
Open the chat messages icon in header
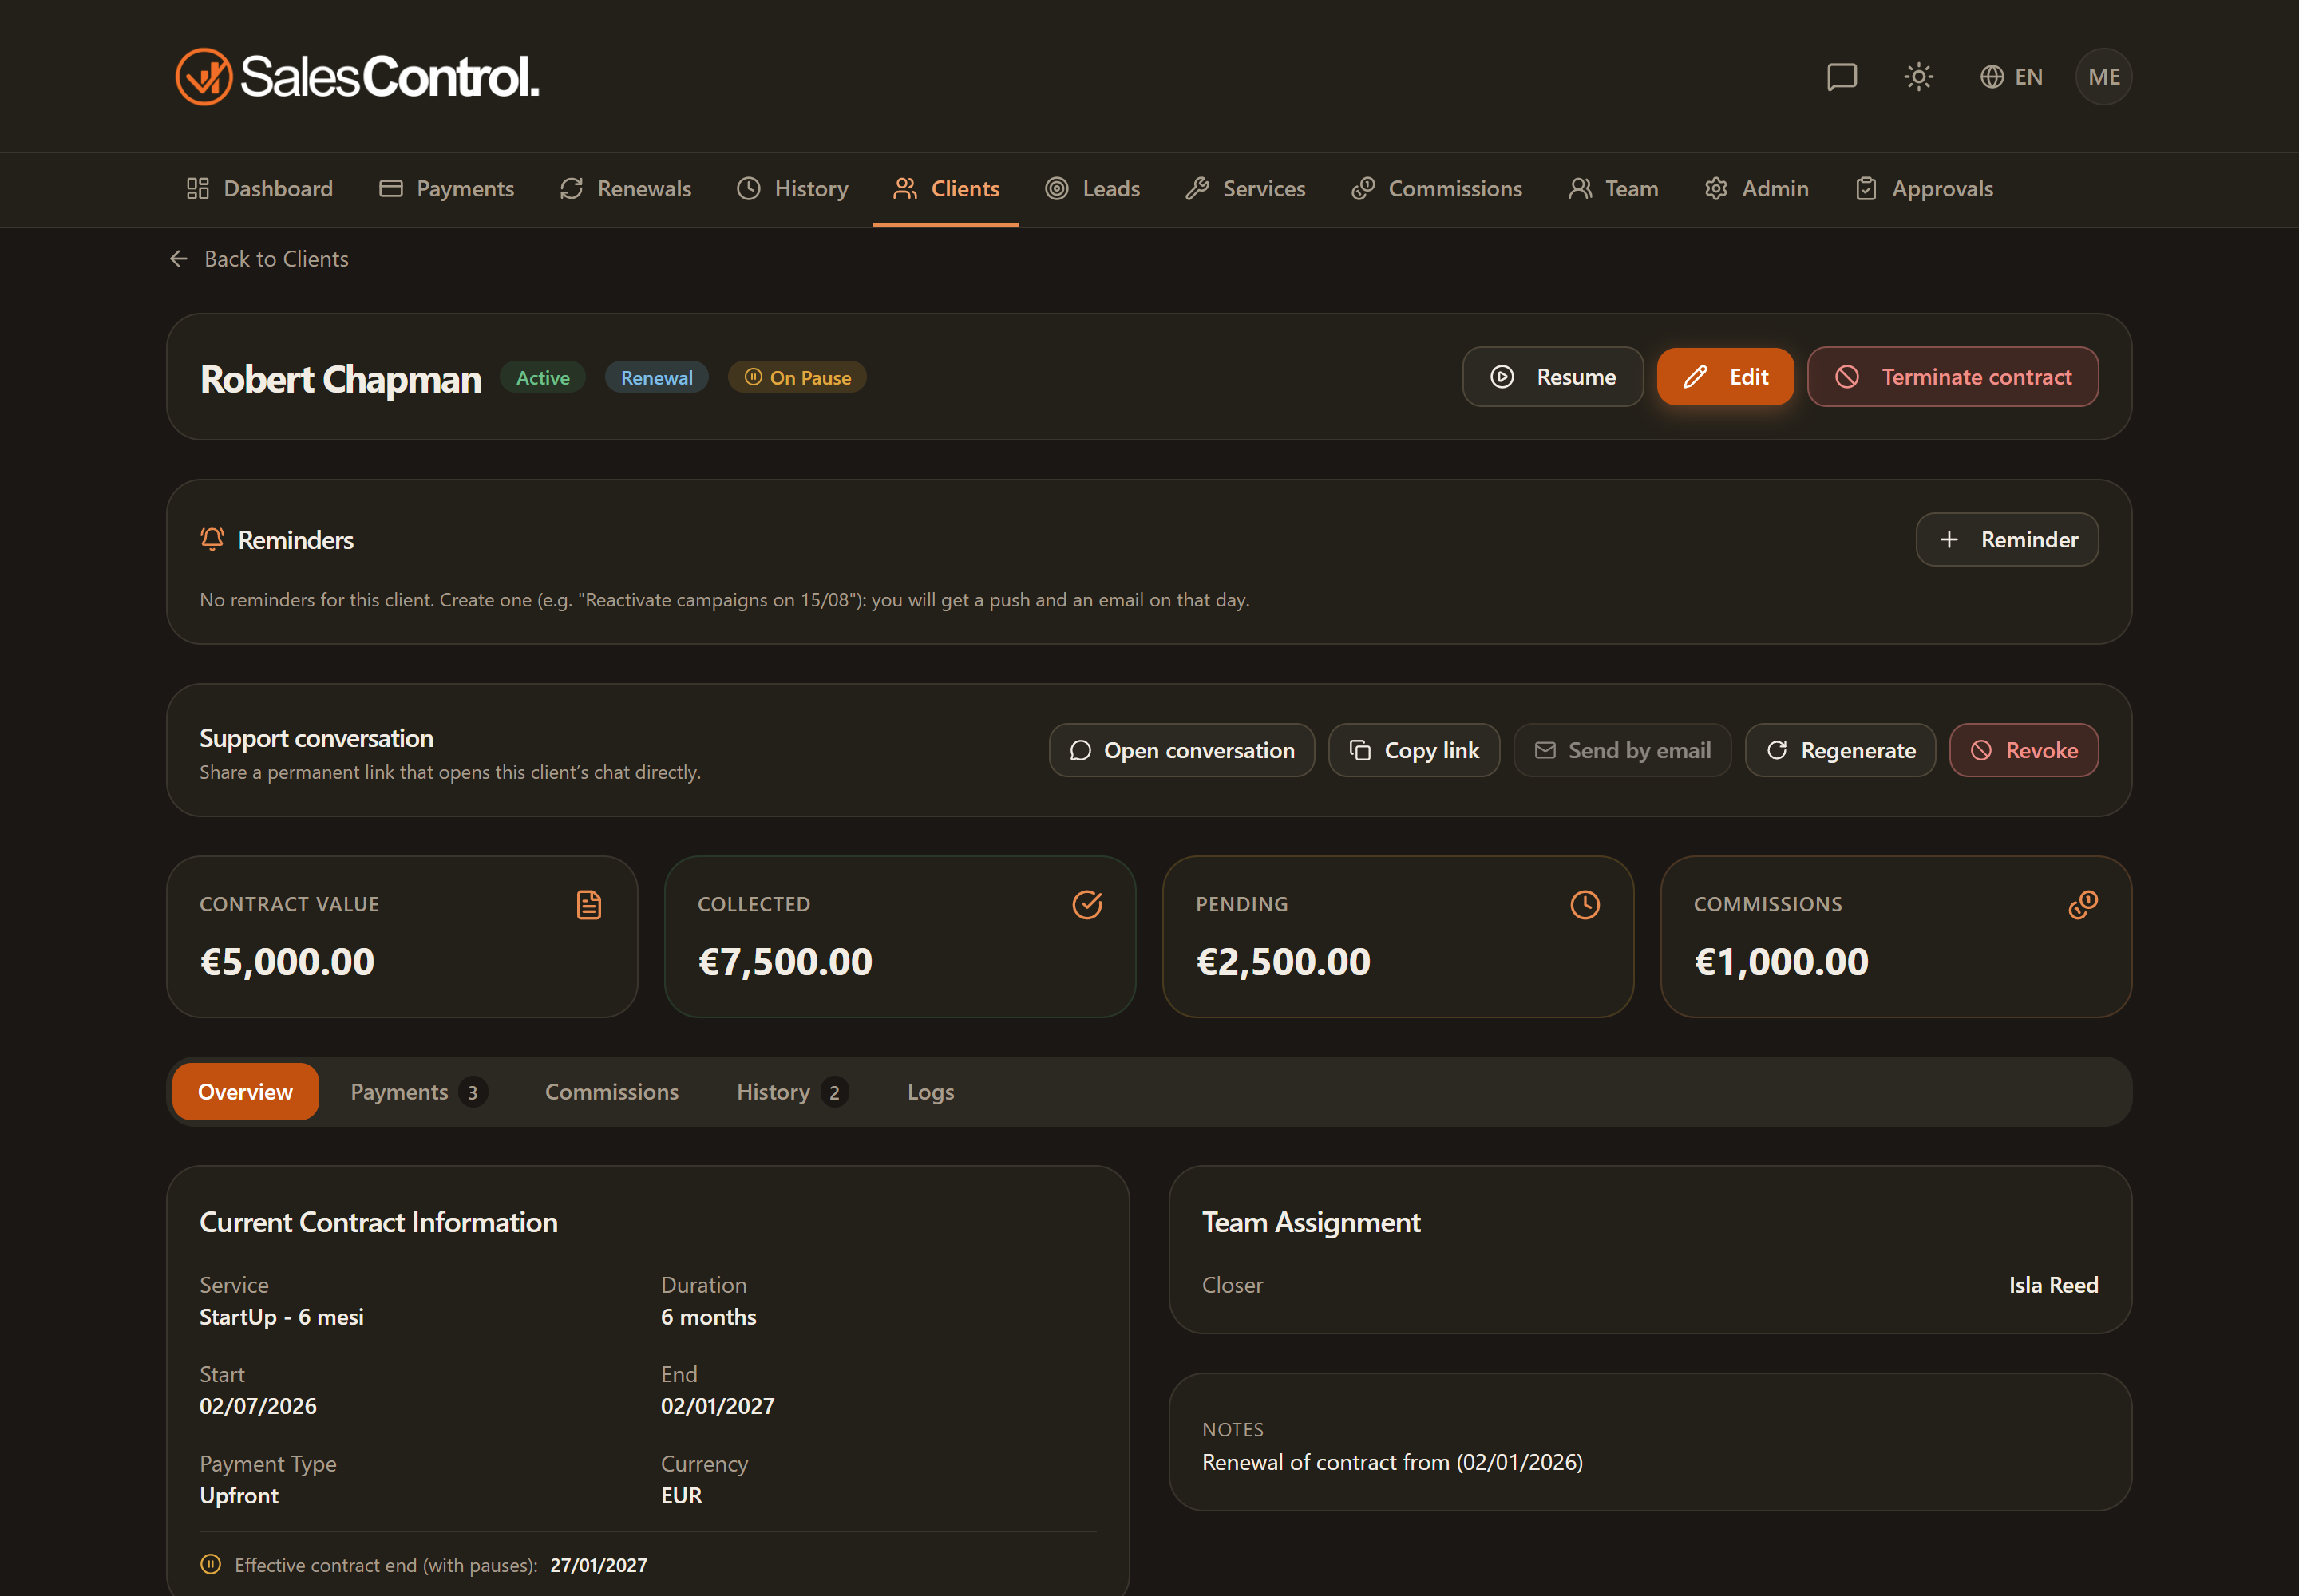click(1841, 77)
